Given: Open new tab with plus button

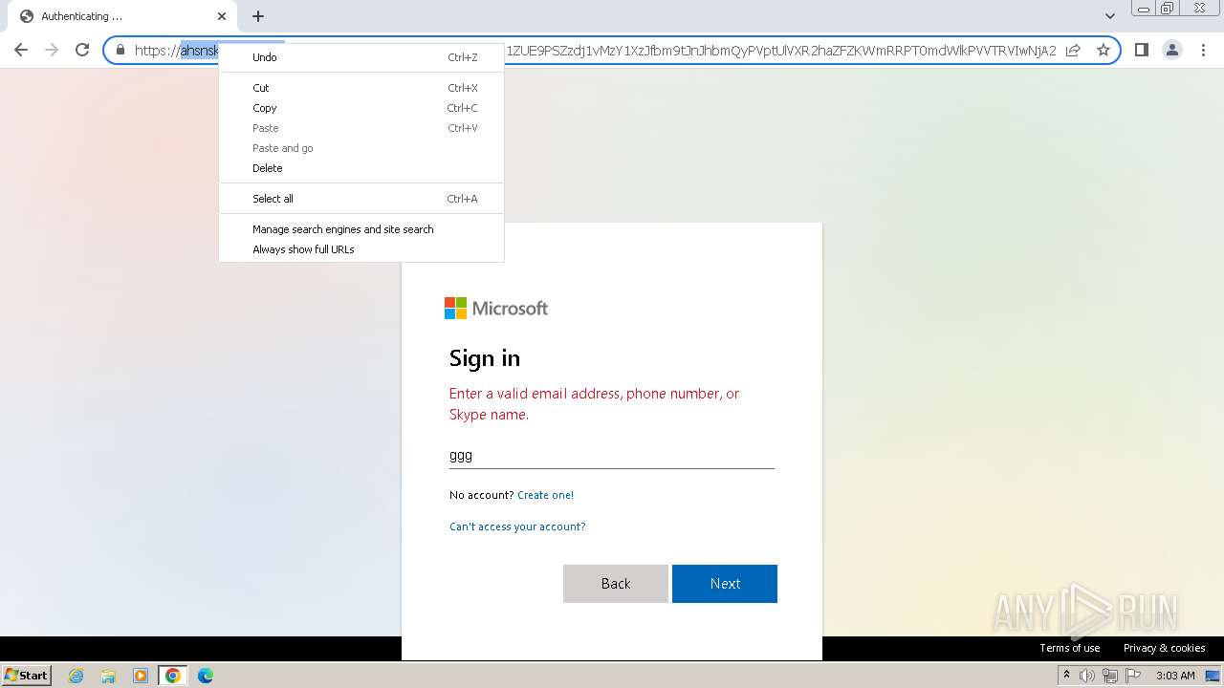Looking at the screenshot, I should (258, 16).
